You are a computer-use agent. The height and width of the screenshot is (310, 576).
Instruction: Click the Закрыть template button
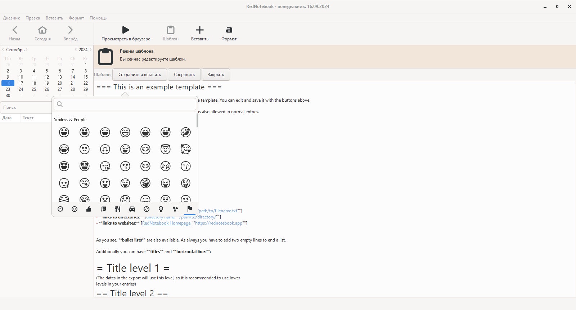[x=216, y=75]
